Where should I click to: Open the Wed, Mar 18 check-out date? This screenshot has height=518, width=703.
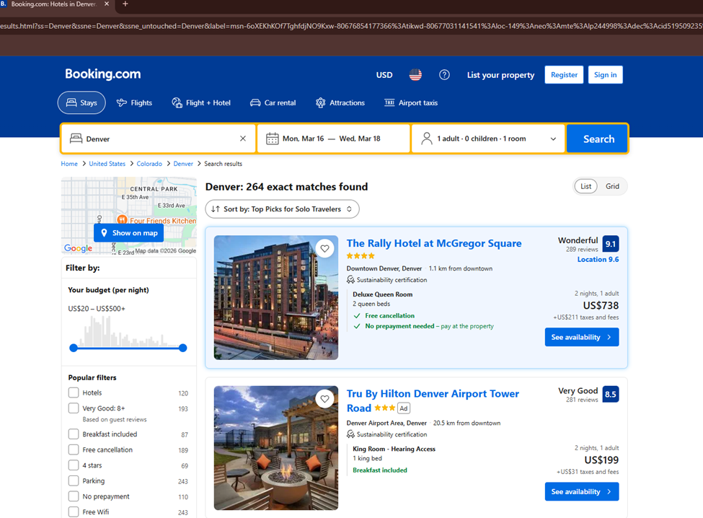point(360,139)
